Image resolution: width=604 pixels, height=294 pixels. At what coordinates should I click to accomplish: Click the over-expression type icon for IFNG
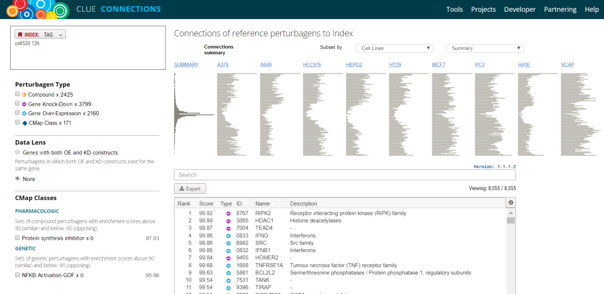pos(228,236)
